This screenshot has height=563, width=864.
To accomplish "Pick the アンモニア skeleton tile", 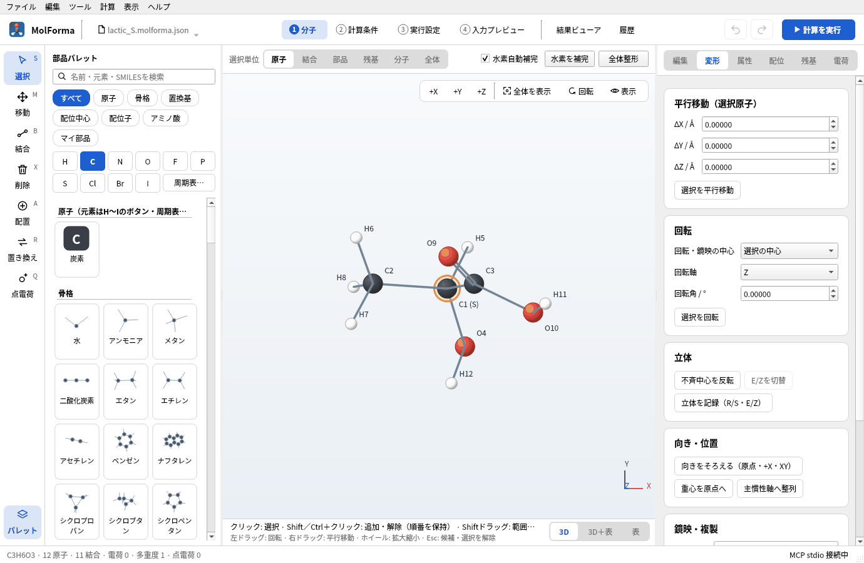I will point(126,332).
